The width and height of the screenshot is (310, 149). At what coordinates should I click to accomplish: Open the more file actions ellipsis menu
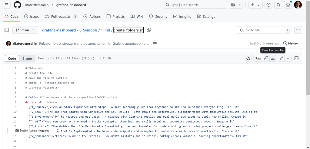(x=298, y=30)
